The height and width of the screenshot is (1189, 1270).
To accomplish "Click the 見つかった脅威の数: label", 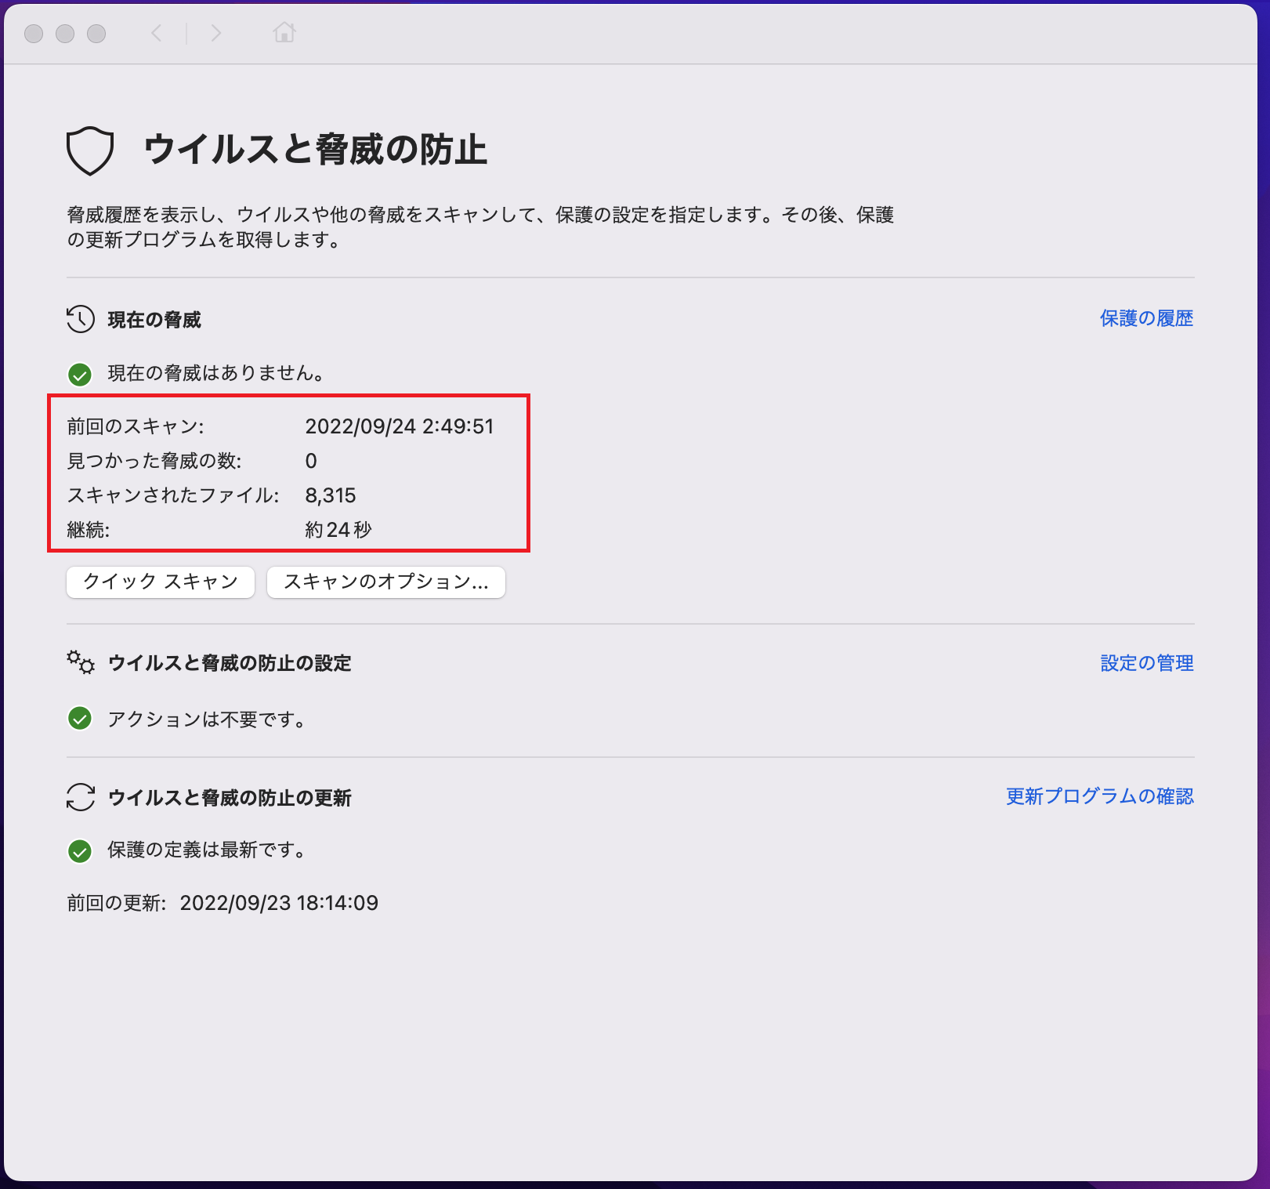I will 154,461.
